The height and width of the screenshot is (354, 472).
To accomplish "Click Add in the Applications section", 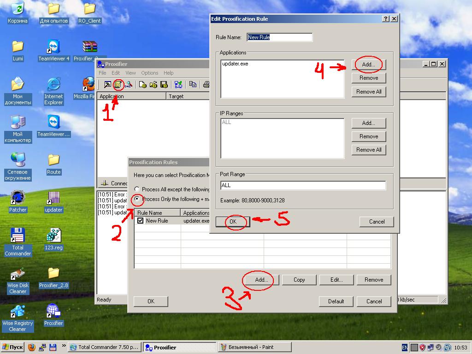I will [368, 65].
